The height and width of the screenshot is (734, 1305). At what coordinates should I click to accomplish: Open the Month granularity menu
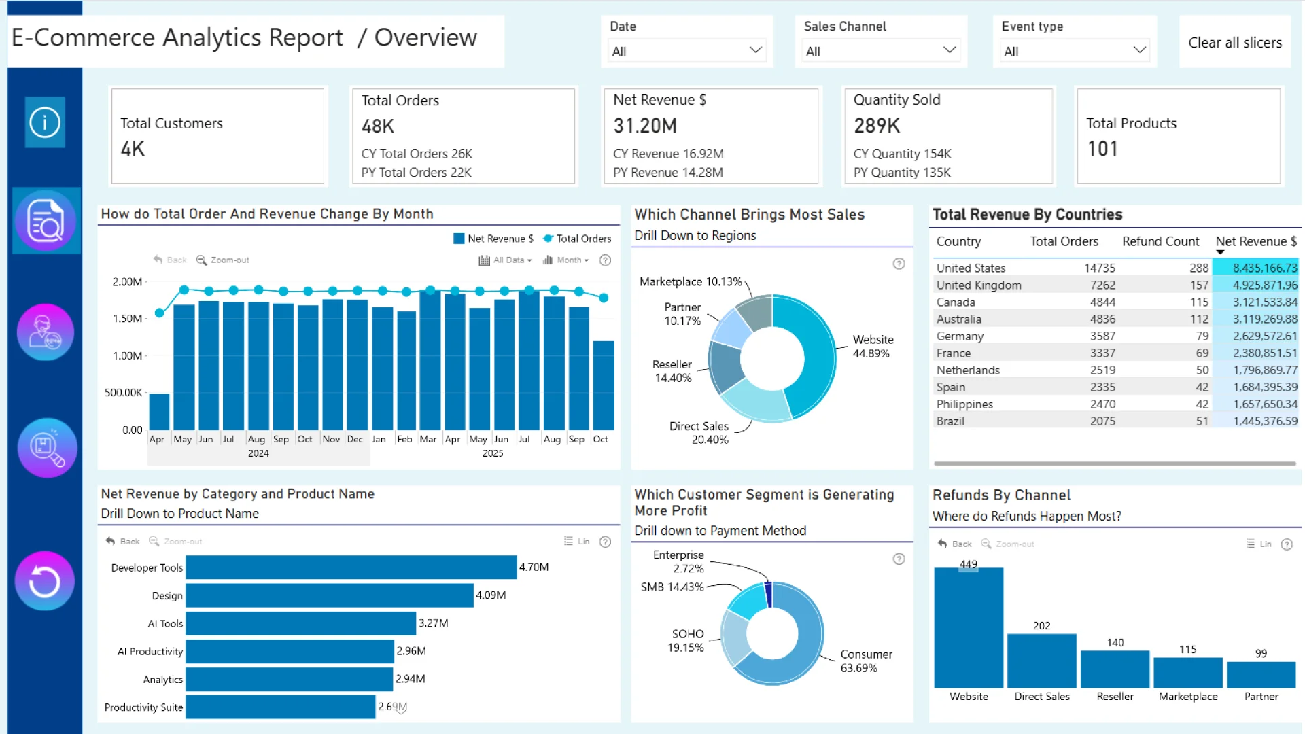pyautogui.click(x=565, y=260)
